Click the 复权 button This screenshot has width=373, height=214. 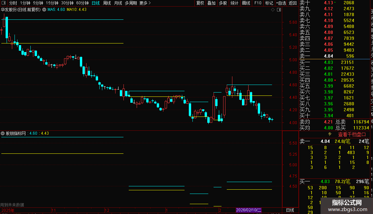[x=200, y=3]
